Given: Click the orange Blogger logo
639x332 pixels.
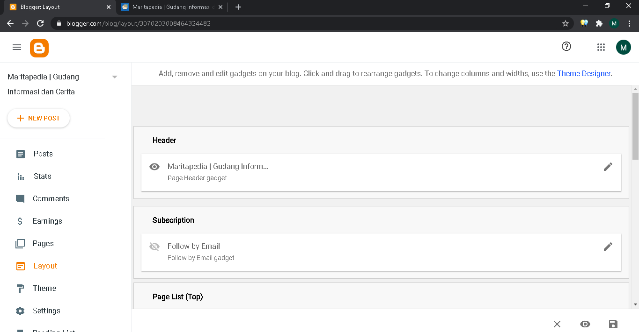Looking at the screenshot, I should [x=39, y=48].
